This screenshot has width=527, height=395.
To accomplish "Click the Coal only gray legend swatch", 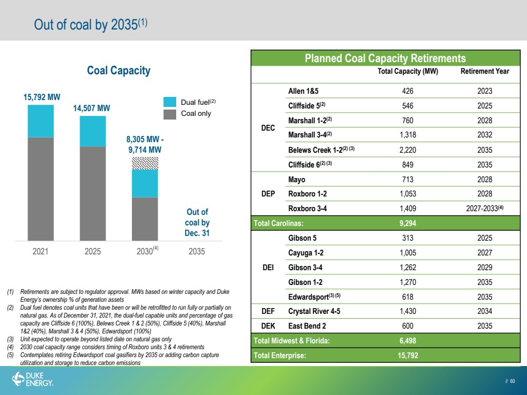I will [x=170, y=114].
